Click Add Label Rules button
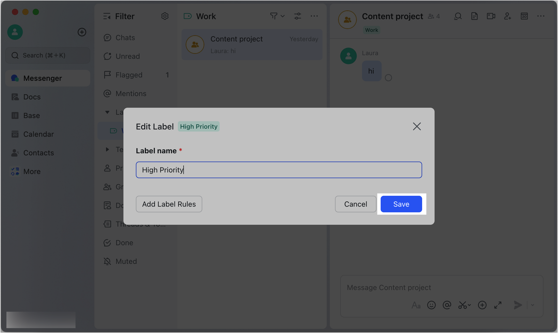Viewport: 558px width, 333px height. (169, 204)
